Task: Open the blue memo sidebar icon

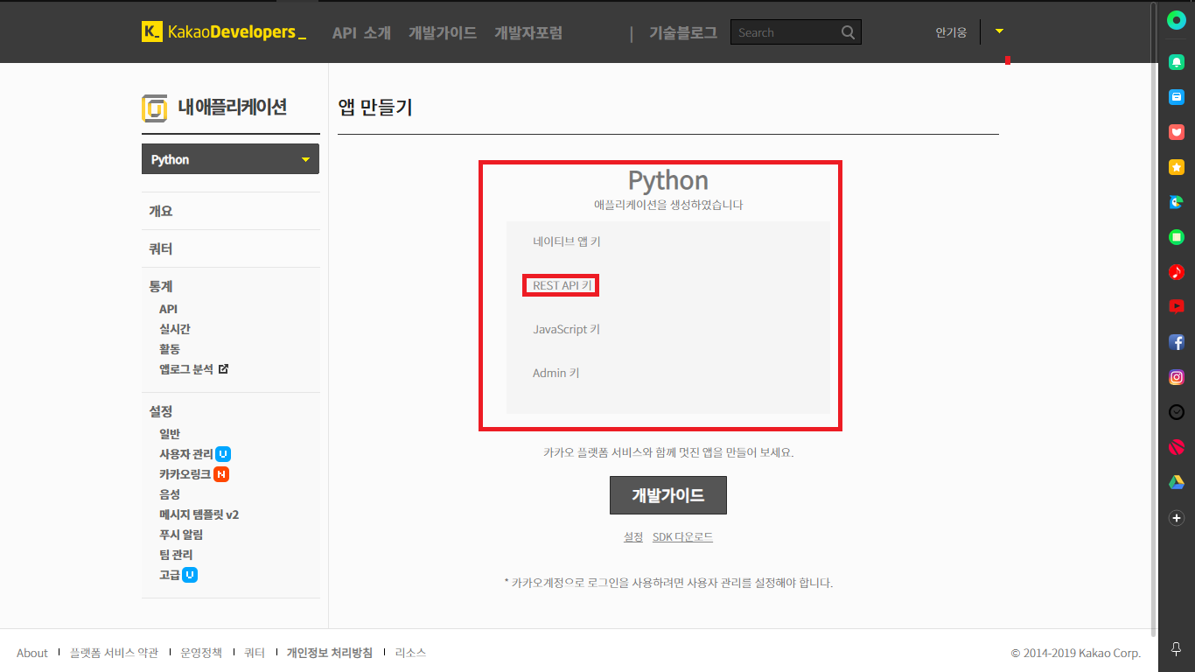Action: (1177, 97)
